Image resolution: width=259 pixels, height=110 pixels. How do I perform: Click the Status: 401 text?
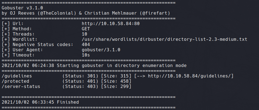80,81
